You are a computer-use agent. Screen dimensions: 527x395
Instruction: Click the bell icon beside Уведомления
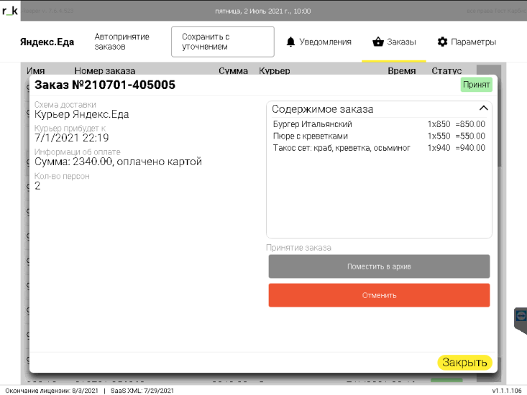(290, 42)
